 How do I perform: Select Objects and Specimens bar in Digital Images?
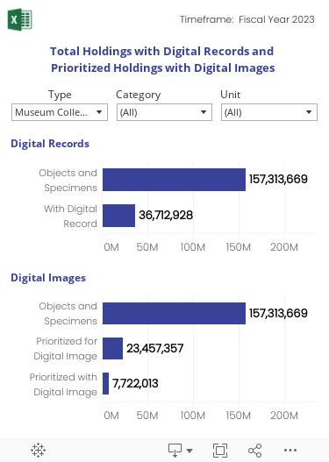click(174, 313)
